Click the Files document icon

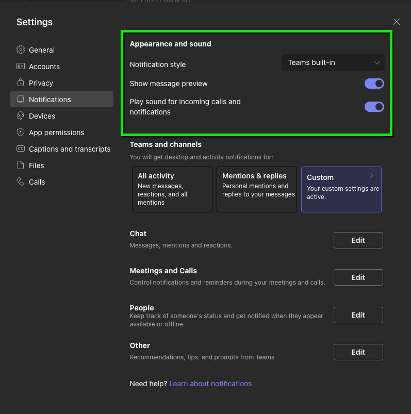click(x=21, y=165)
